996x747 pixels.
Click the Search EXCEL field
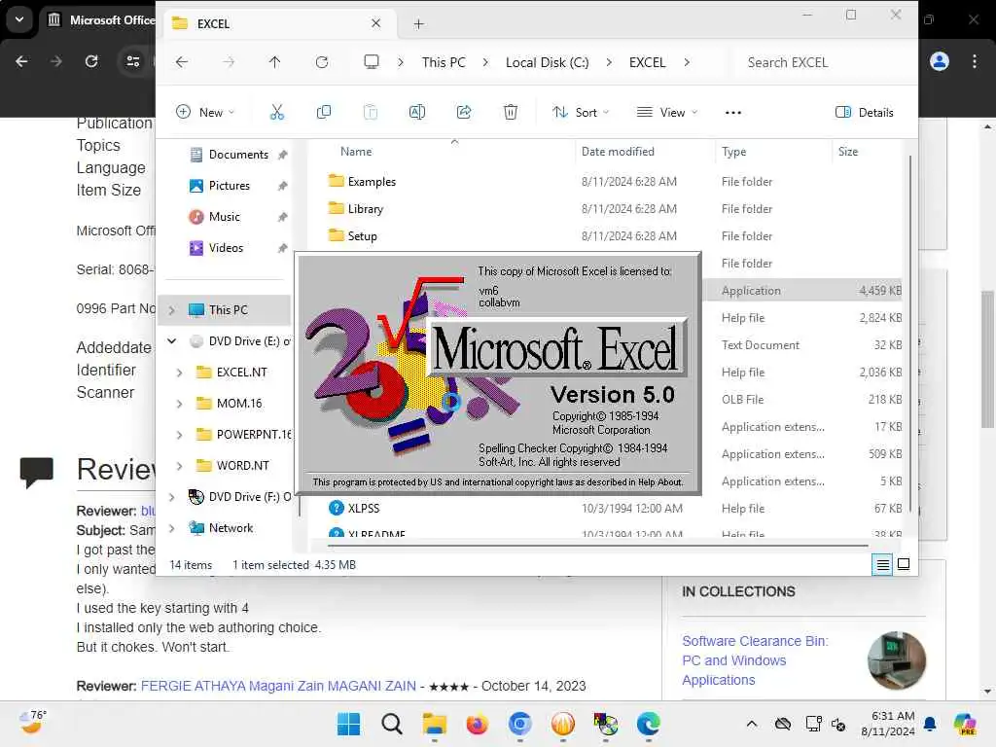coord(823,62)
